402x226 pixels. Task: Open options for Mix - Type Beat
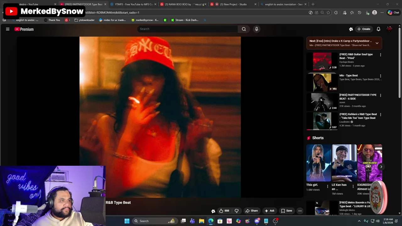pyautogui.click(x=380, y=76)
